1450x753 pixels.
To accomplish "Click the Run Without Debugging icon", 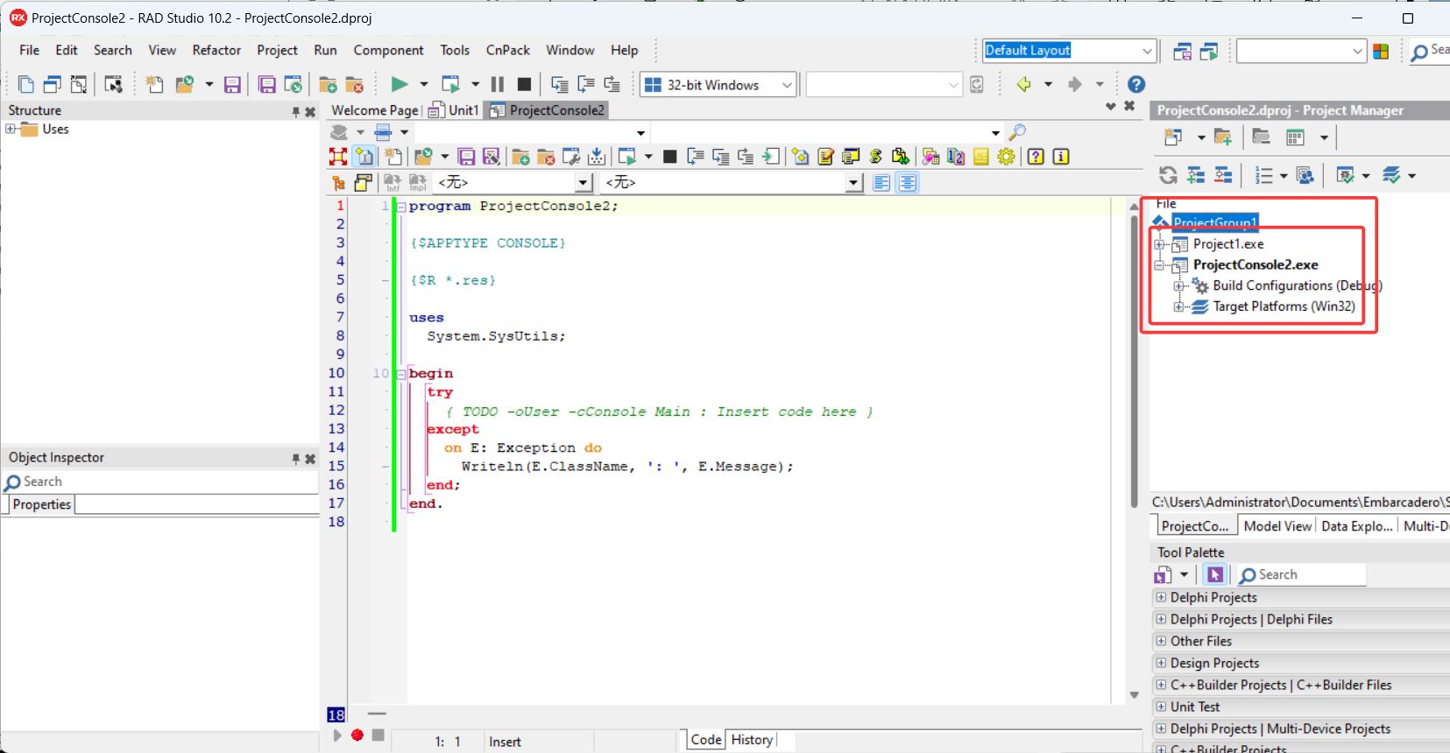I will pos(450,84).
